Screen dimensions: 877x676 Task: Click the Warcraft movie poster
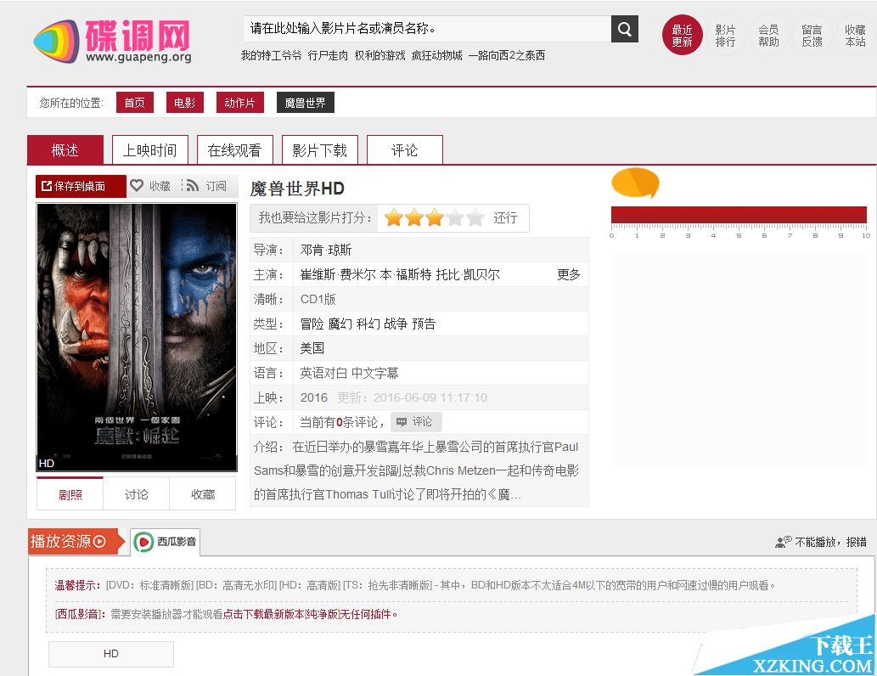[x=137, y=337]
